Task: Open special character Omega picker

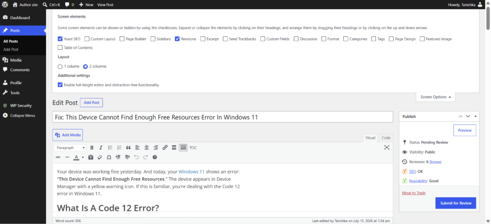Action: pos(109,157)
